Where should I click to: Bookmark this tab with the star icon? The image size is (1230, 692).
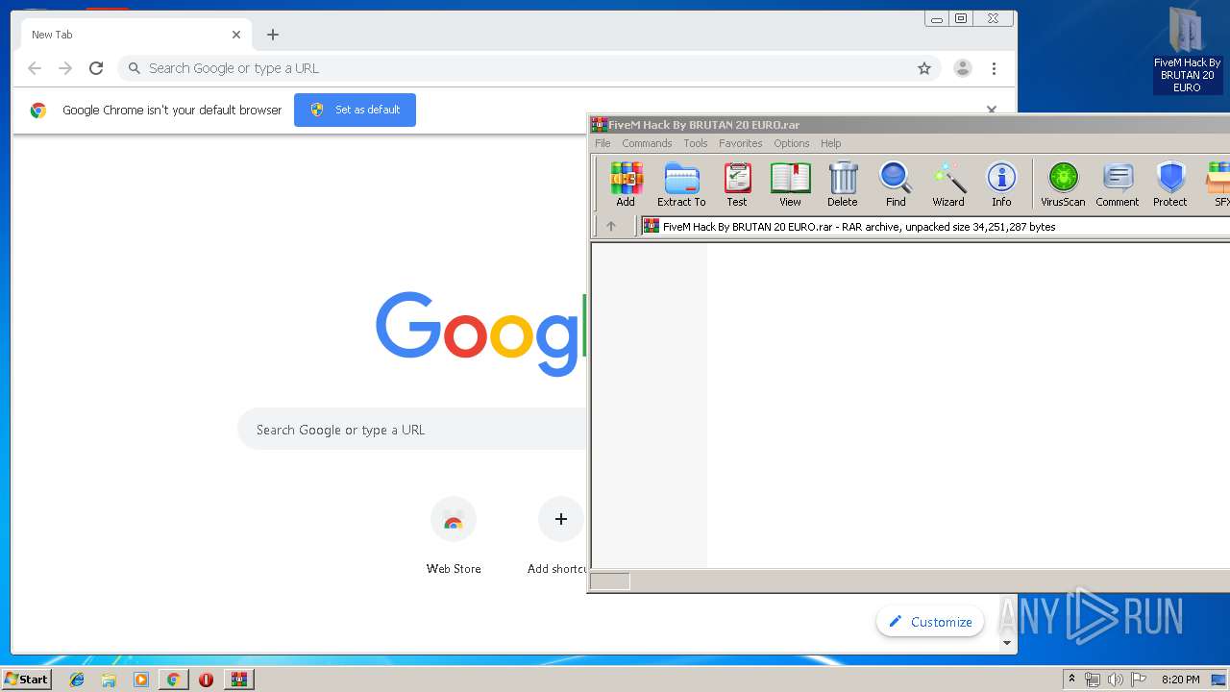click(x=924, y=68)
